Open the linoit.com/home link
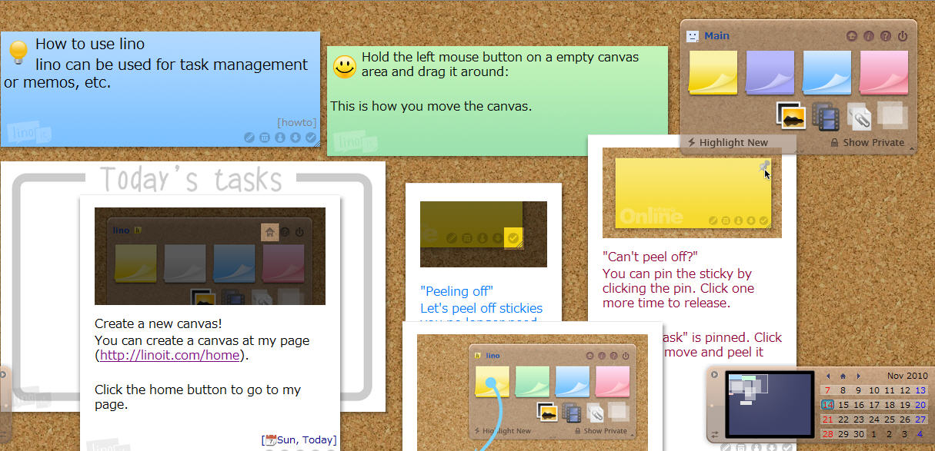Image resolution: width=935 pixels, height=451 pixels. pyautogui.click(x=170, y=355)
